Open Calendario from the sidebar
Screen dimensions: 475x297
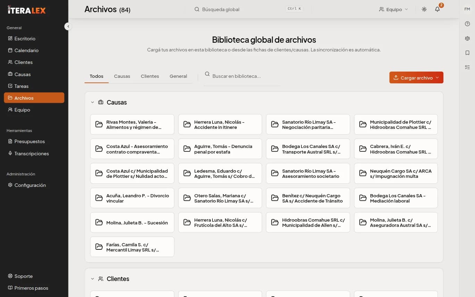(34, 50)
